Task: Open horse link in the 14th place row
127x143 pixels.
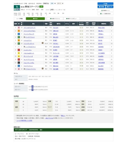Action: (30, 69)
